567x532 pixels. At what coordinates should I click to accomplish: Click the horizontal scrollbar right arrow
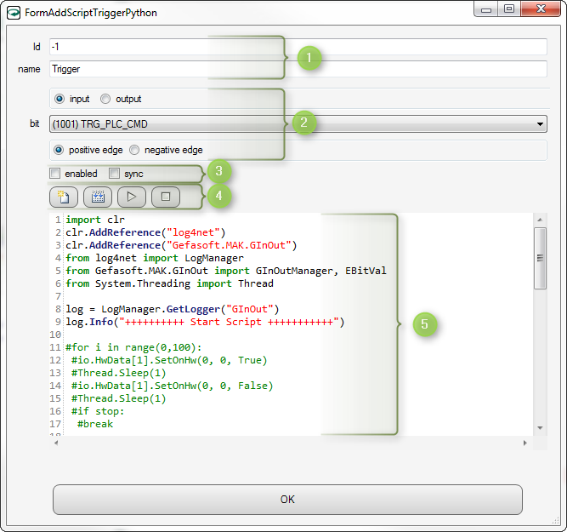point(525,443)
